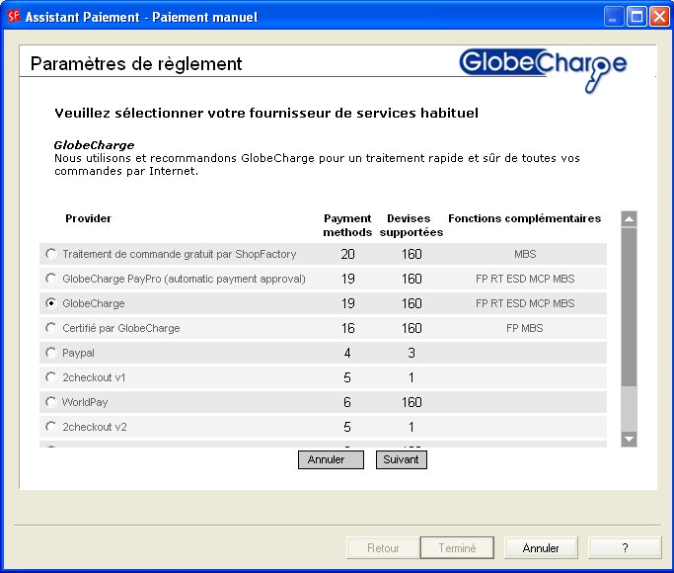The image size is (674, 573).
Task: Select Certifié par GlobeCharge option
Action: 51,328
